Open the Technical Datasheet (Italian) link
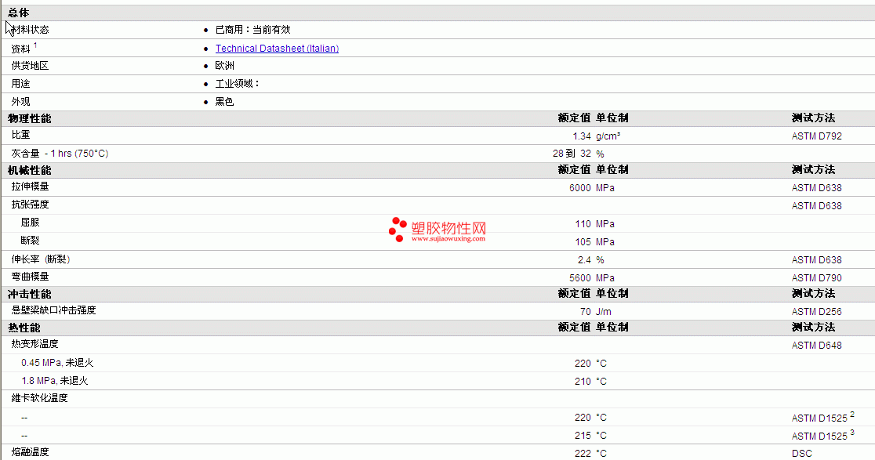The image size is (875, 460). 277,49
